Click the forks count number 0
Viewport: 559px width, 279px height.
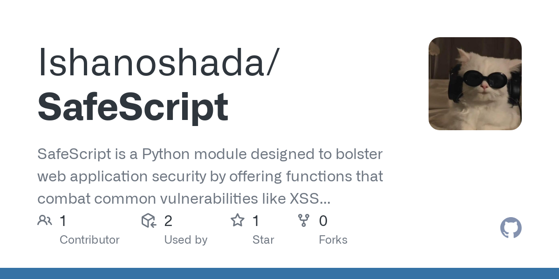[x=323, y=221]
